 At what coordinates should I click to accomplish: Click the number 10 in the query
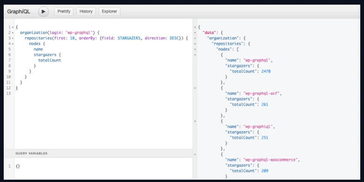pos(72,38)
